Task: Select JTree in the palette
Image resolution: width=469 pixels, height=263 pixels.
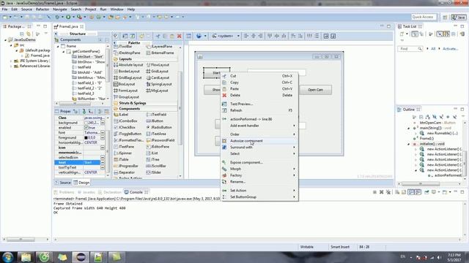Action: pyautogui.click(x=153, y=159)
